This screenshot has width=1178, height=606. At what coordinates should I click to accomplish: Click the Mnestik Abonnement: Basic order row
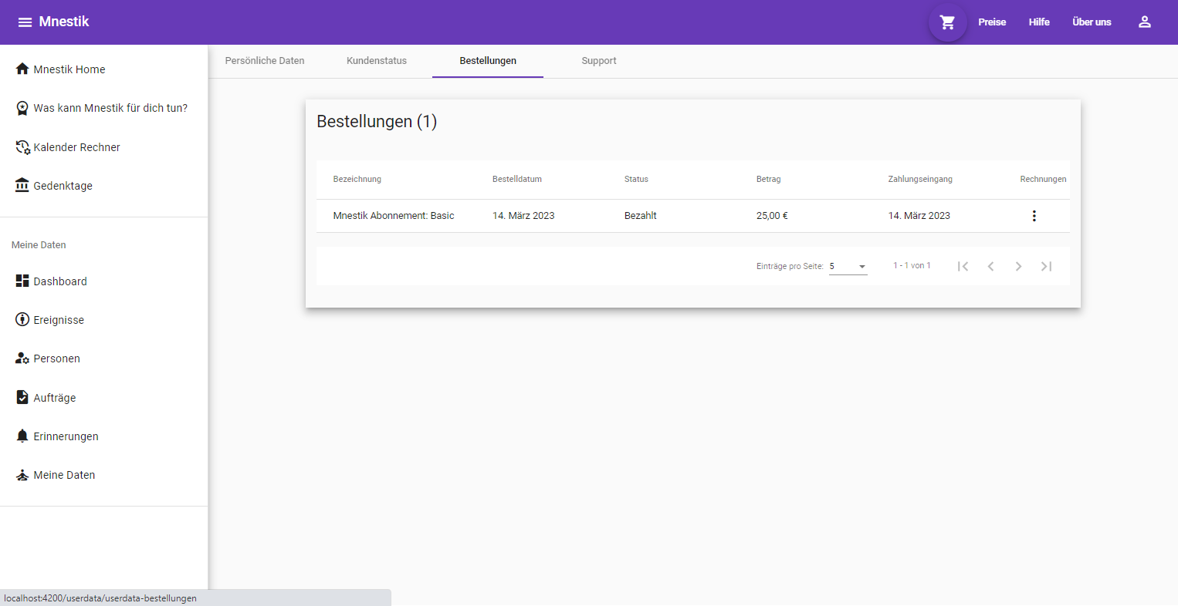point(394,216)
